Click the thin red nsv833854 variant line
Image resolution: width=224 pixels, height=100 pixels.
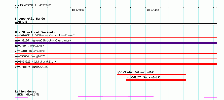(116, 59)
